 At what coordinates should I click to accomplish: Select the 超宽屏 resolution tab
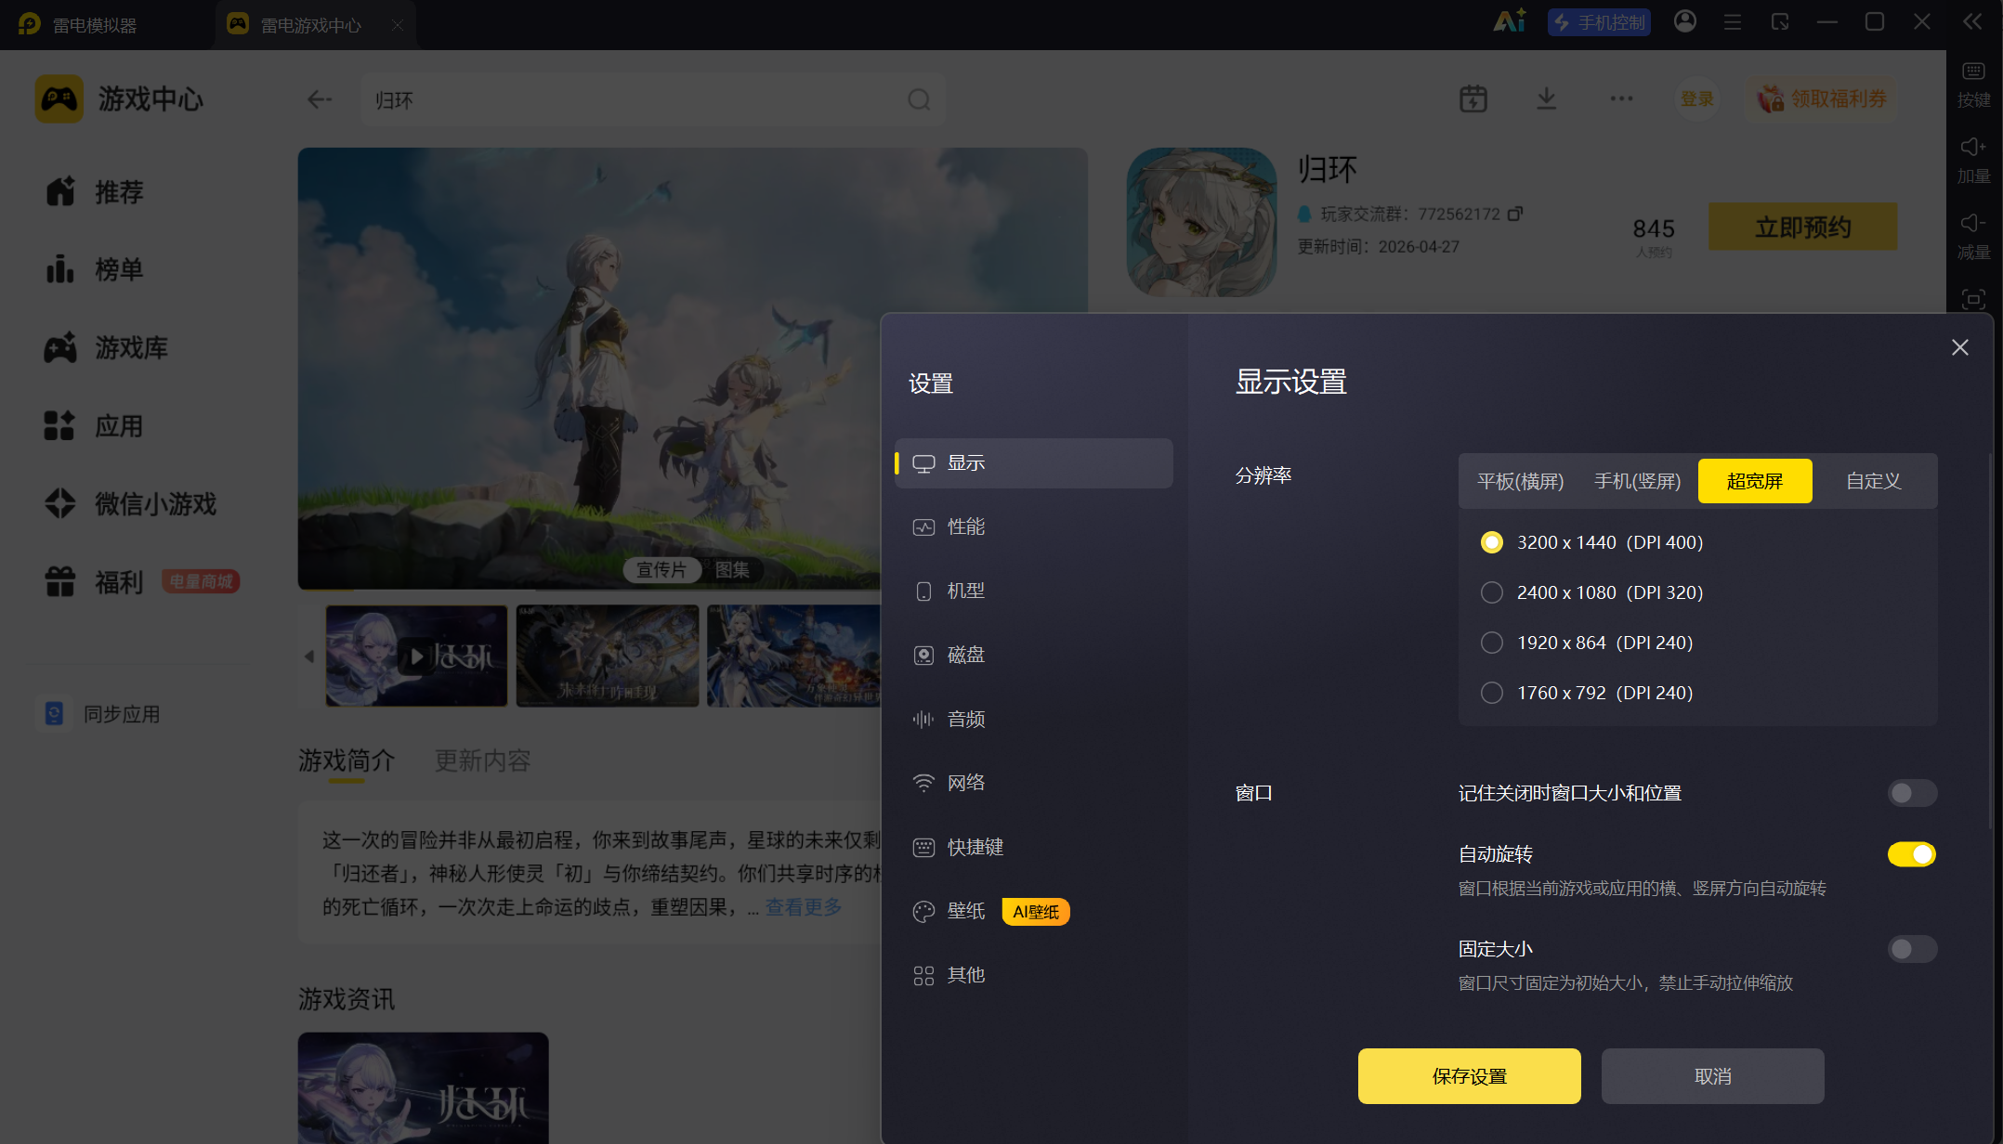(x=1755, y=481)
